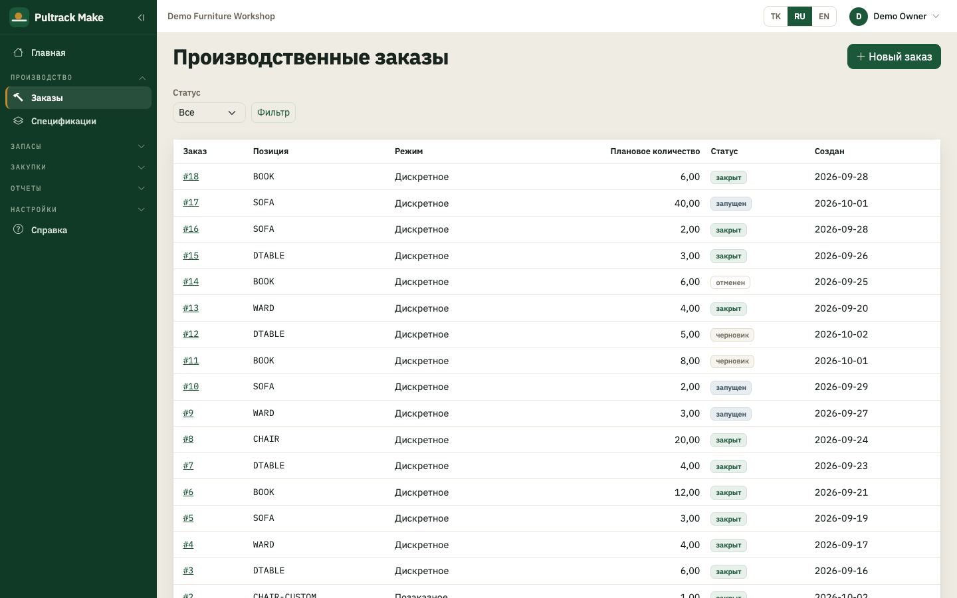This screenshot has height=598, width=957.
Task: Click the Demo Owner avatar circle
Action: pos(859,17)
